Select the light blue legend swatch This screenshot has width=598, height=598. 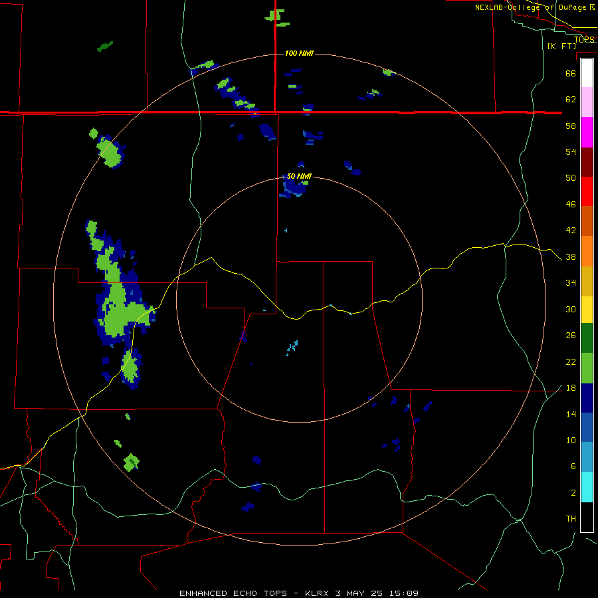tap(587, 457)
